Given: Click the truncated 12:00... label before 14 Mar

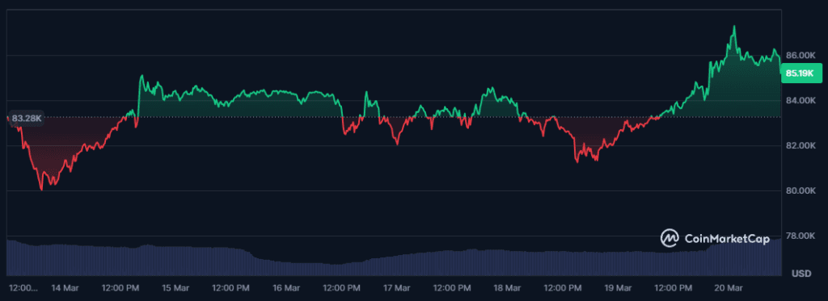Looking at the screenshot, I should (23, 288).
